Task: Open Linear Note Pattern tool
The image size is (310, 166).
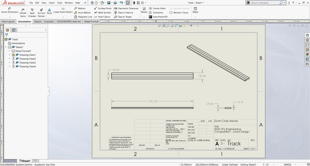Action: click(63, 11)
